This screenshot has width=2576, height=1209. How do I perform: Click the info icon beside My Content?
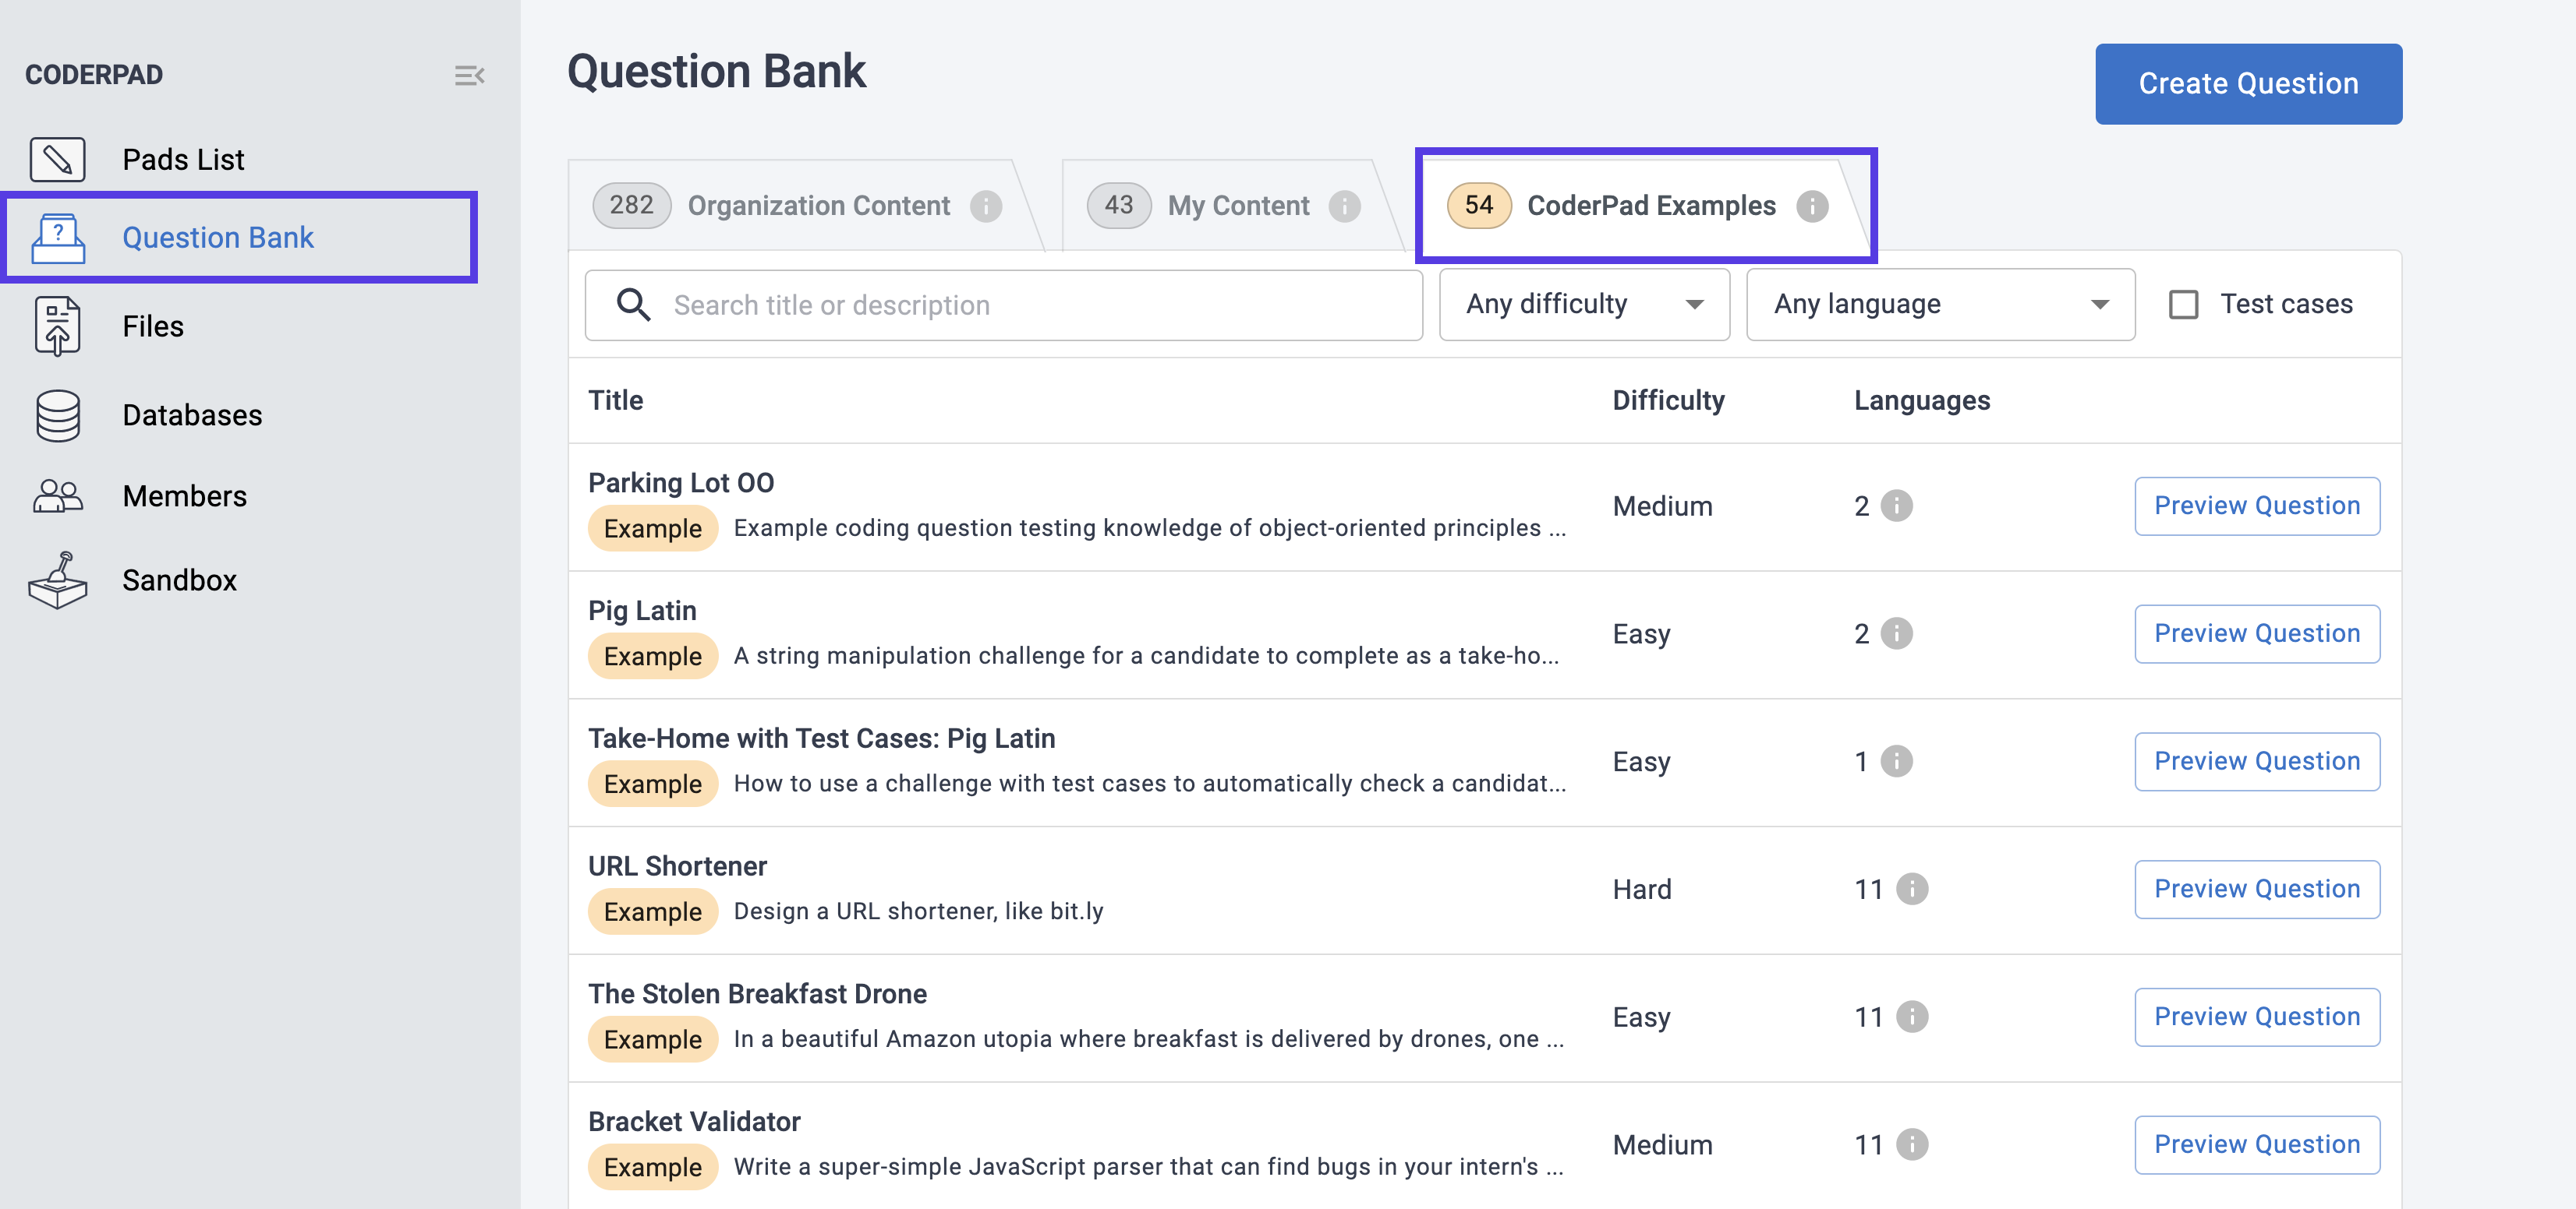[x=1344, y=206]
